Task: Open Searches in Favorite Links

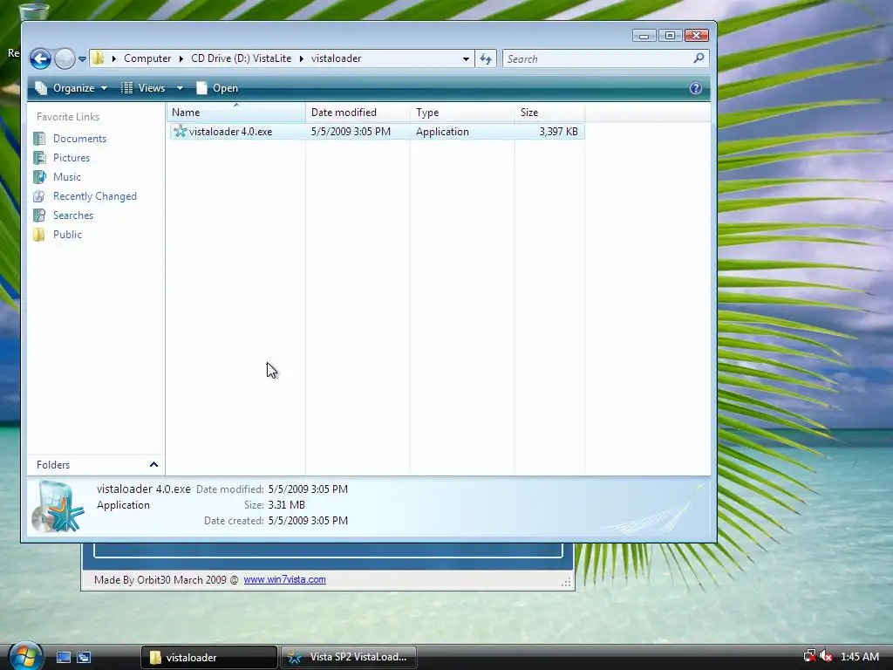Action: pos(73,215)
